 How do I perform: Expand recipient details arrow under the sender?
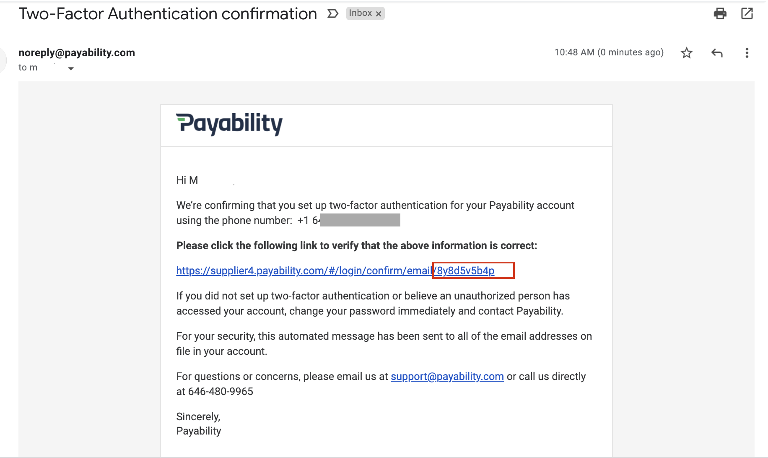coord(71,68)
